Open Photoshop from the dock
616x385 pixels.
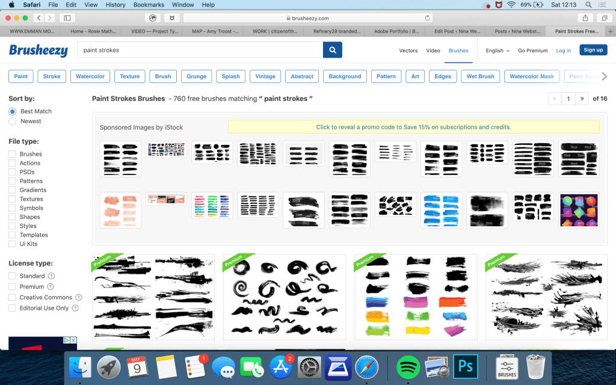(x=464, y=366)
